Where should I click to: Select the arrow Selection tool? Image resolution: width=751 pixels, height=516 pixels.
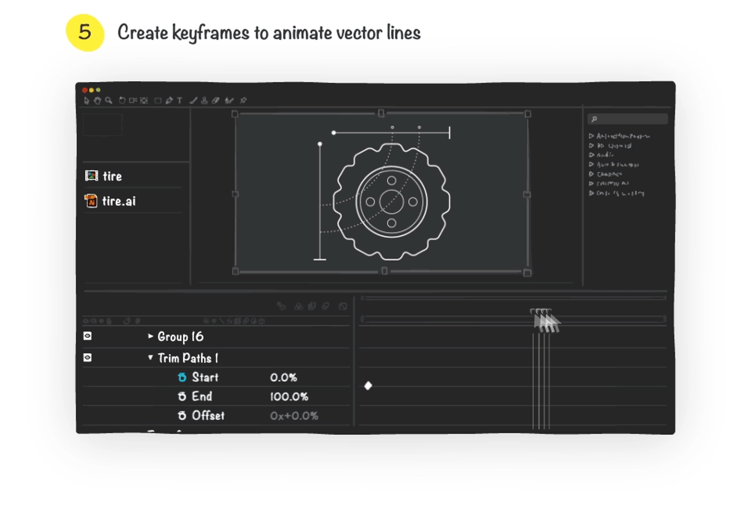[x=86, y=101]
